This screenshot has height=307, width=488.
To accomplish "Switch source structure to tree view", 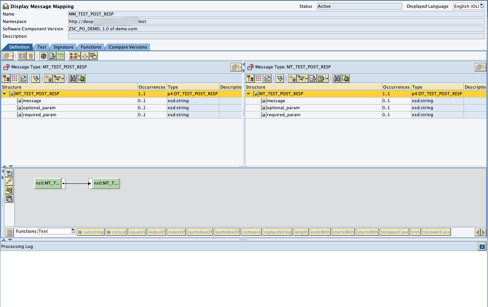I will [6, 78].
